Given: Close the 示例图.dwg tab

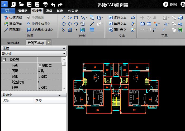Looking at the screenshot, I should (x=48, y=42).
